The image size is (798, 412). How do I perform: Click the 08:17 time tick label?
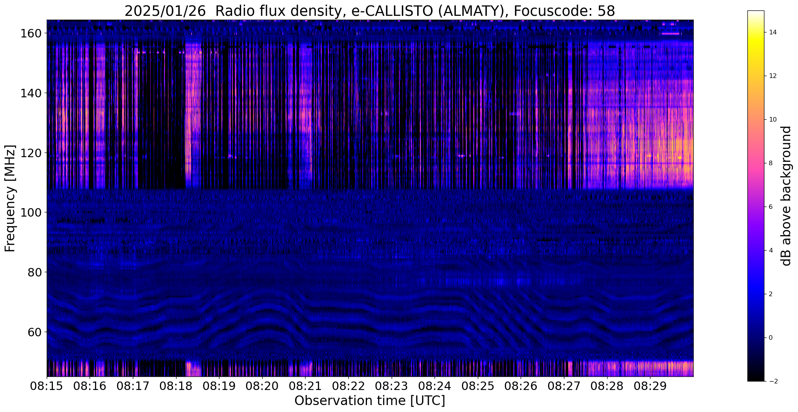pyautogui.click(x=133, y=386)
